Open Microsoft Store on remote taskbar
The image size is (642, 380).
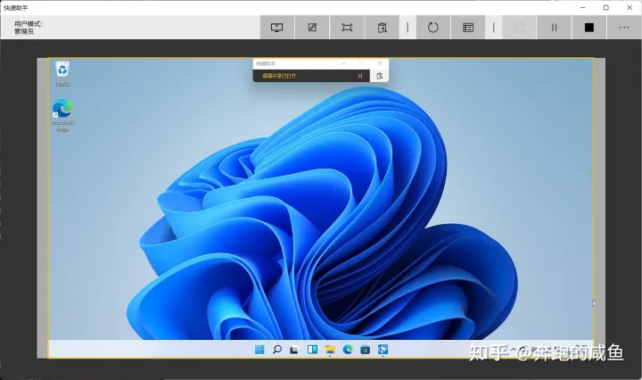pos(365,350)
